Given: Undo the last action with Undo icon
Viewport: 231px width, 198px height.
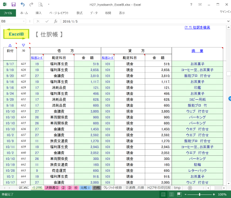Looking at the screenshot, I should pyautogui.click(x=23, y=5).
